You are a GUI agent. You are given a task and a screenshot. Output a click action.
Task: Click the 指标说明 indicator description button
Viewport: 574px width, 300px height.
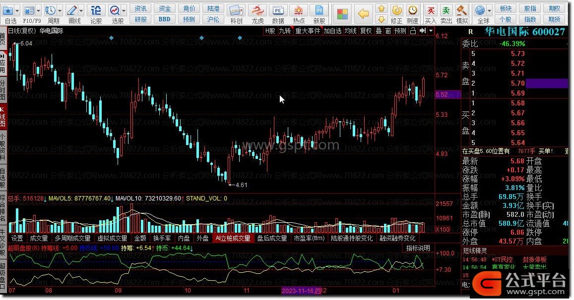coord(418,248)
